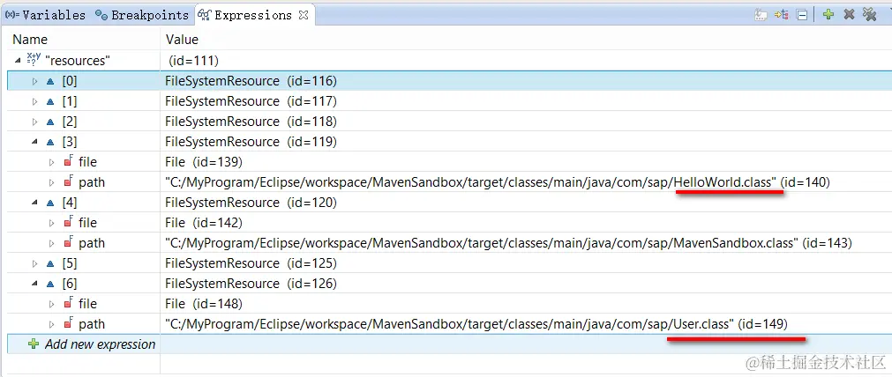Click the Collapse All toolbar icon
Screen dimensions: 892x377
coord(802,15)
